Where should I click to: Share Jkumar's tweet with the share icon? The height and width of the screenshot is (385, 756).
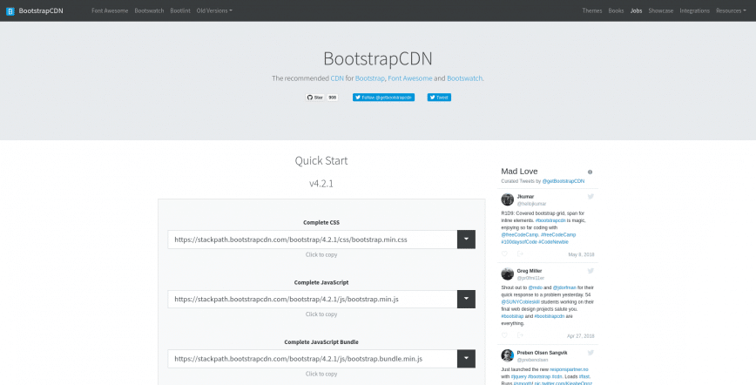coord(520,253)
